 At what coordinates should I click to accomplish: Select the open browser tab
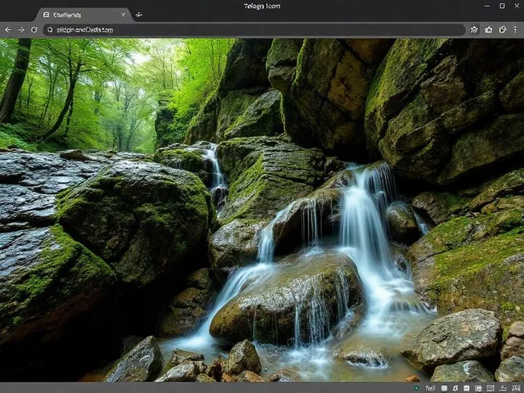click(x=85, y=15)
